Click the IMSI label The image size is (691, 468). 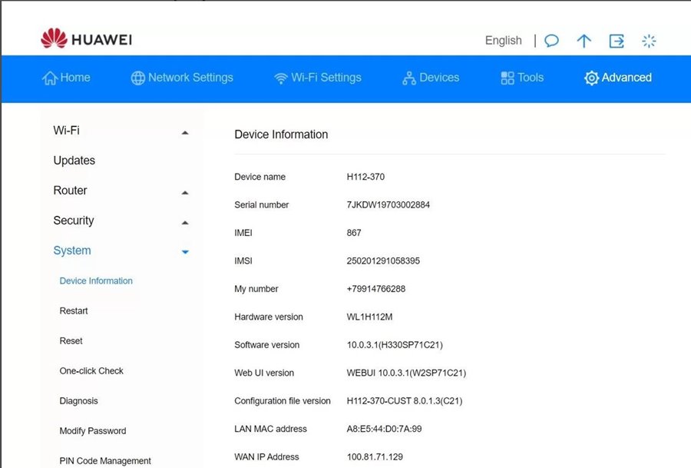pos(243,261)
